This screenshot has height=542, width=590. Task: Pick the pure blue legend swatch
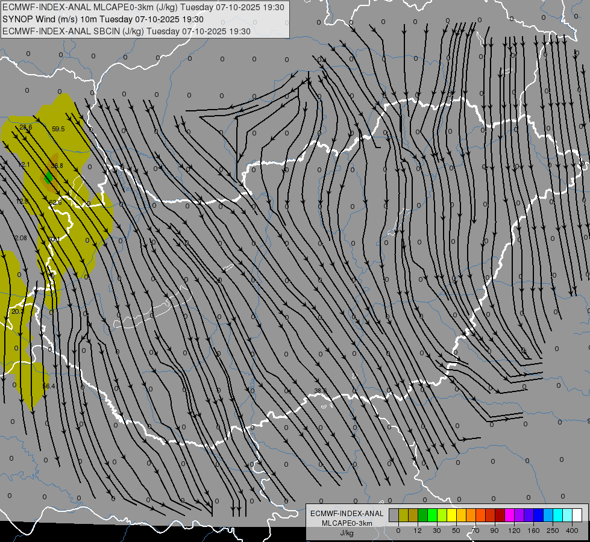[x=539, y=515]
